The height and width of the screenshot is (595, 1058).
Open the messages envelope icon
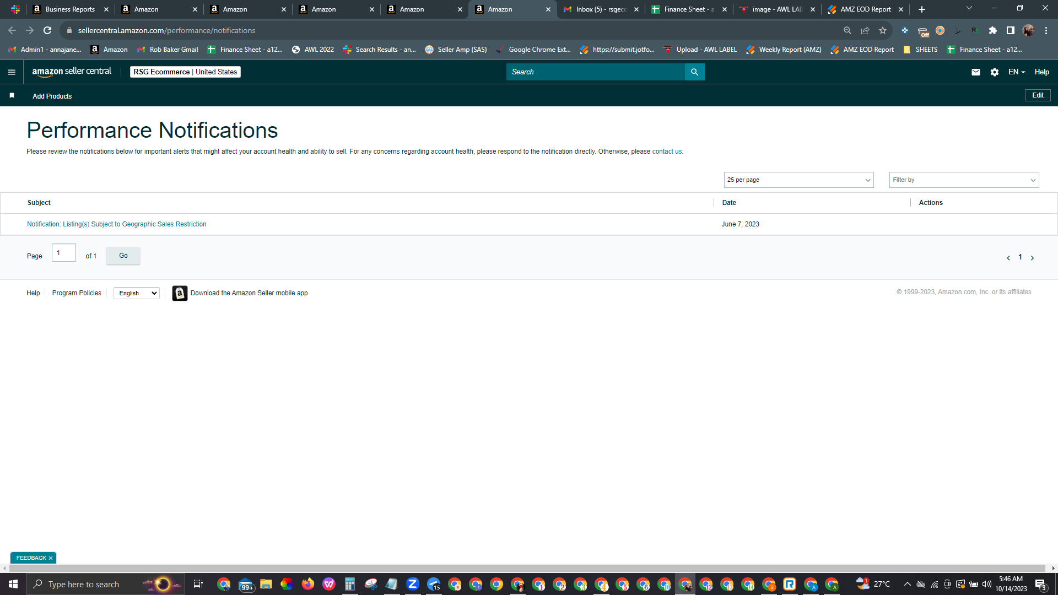[975, 72]
